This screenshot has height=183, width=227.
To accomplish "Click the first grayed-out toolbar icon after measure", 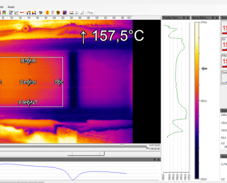I will (77, 13).
